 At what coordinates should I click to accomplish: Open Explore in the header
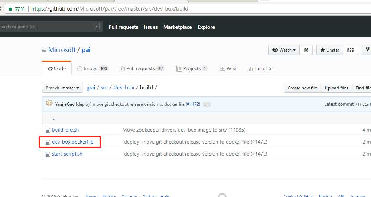pyautogui.click(x=206, y=27)
